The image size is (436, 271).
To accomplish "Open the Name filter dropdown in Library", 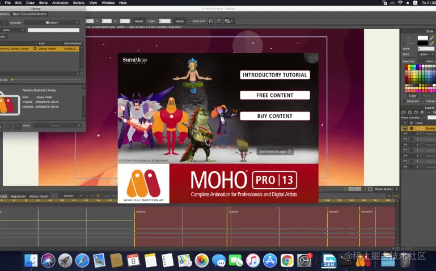I will tap(13, 30).
